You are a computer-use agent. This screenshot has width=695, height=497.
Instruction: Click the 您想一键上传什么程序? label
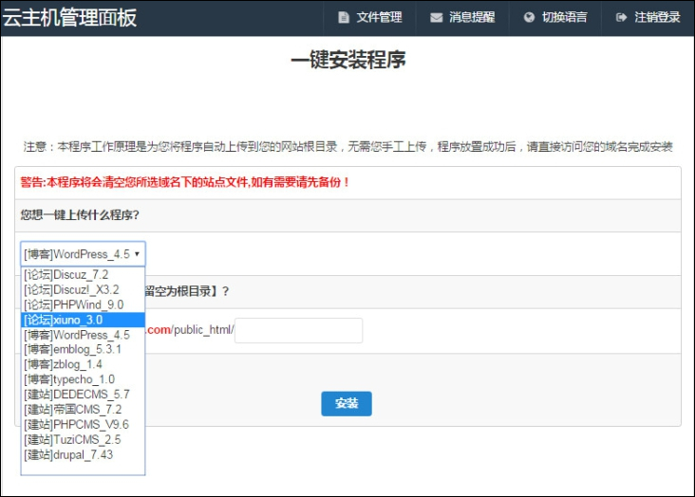(80, 215)
